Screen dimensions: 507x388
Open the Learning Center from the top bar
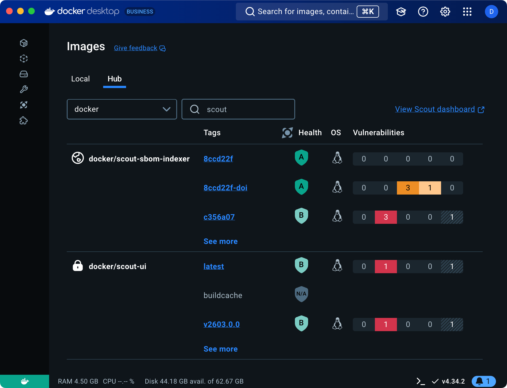tap(401, 12)
